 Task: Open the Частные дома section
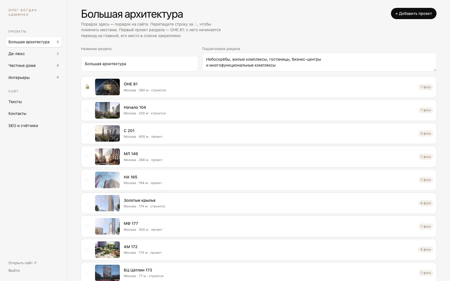pos(33,65)
